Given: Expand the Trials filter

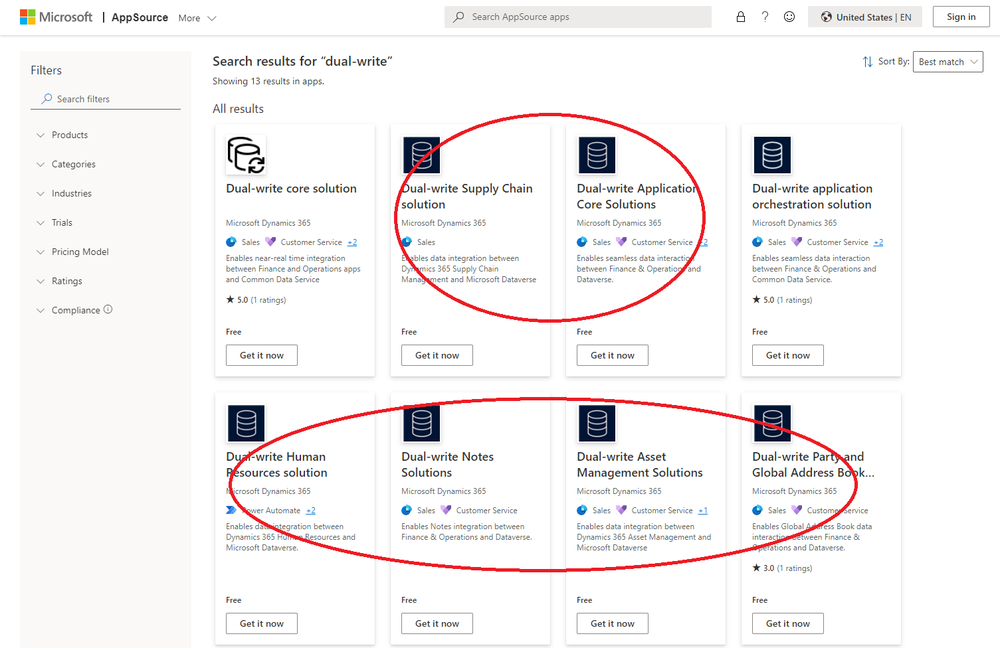Looking at the screenshot, I should (54, 222).
